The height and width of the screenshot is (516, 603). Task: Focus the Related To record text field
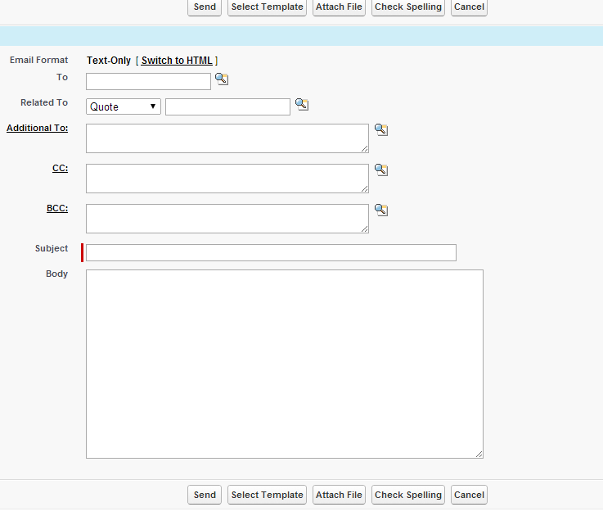coord(227,106)
